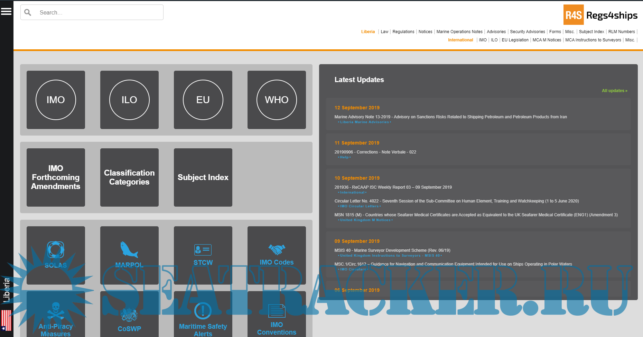Open the IMO circle tile
The image size is (643, 337).
pyautogui.click(x=56, y=100)
